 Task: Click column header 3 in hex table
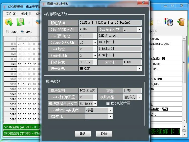pos(35,39)
